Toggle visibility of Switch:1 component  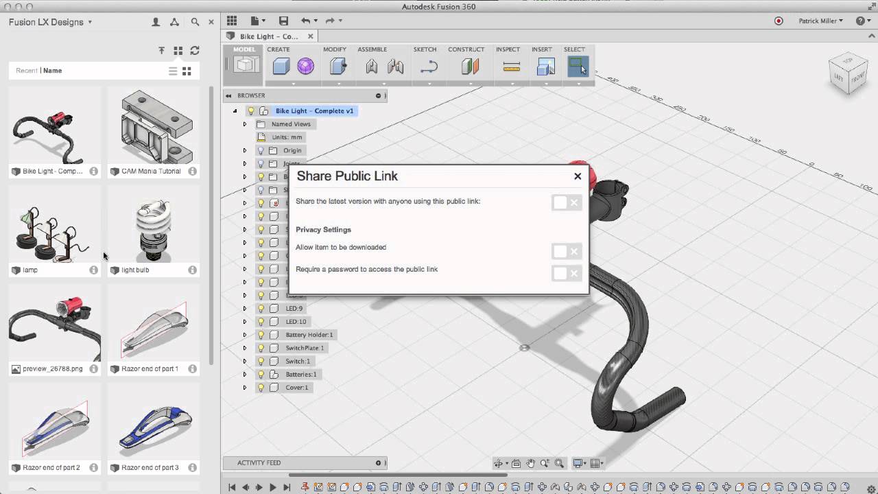[261, 361]
